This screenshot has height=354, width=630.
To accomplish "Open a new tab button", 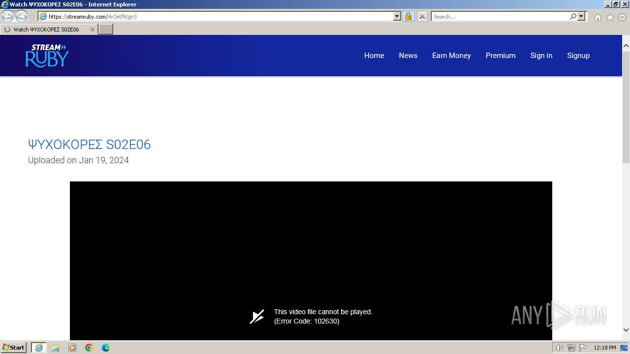I will tap(106, 29).
